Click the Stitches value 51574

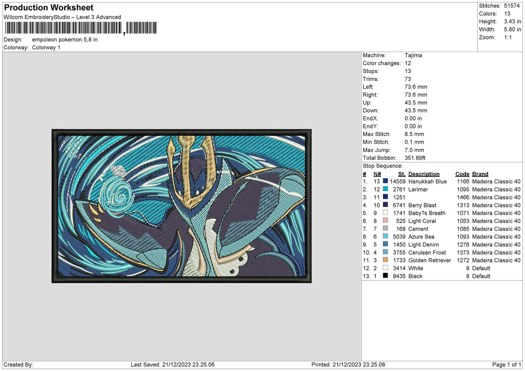[513, 6]
